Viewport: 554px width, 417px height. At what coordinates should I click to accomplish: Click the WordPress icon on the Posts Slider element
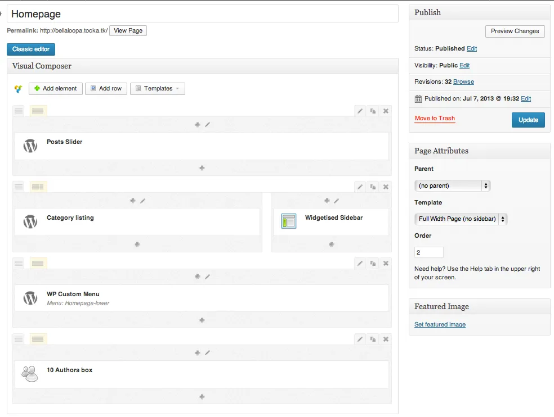(x=29, y=145)
